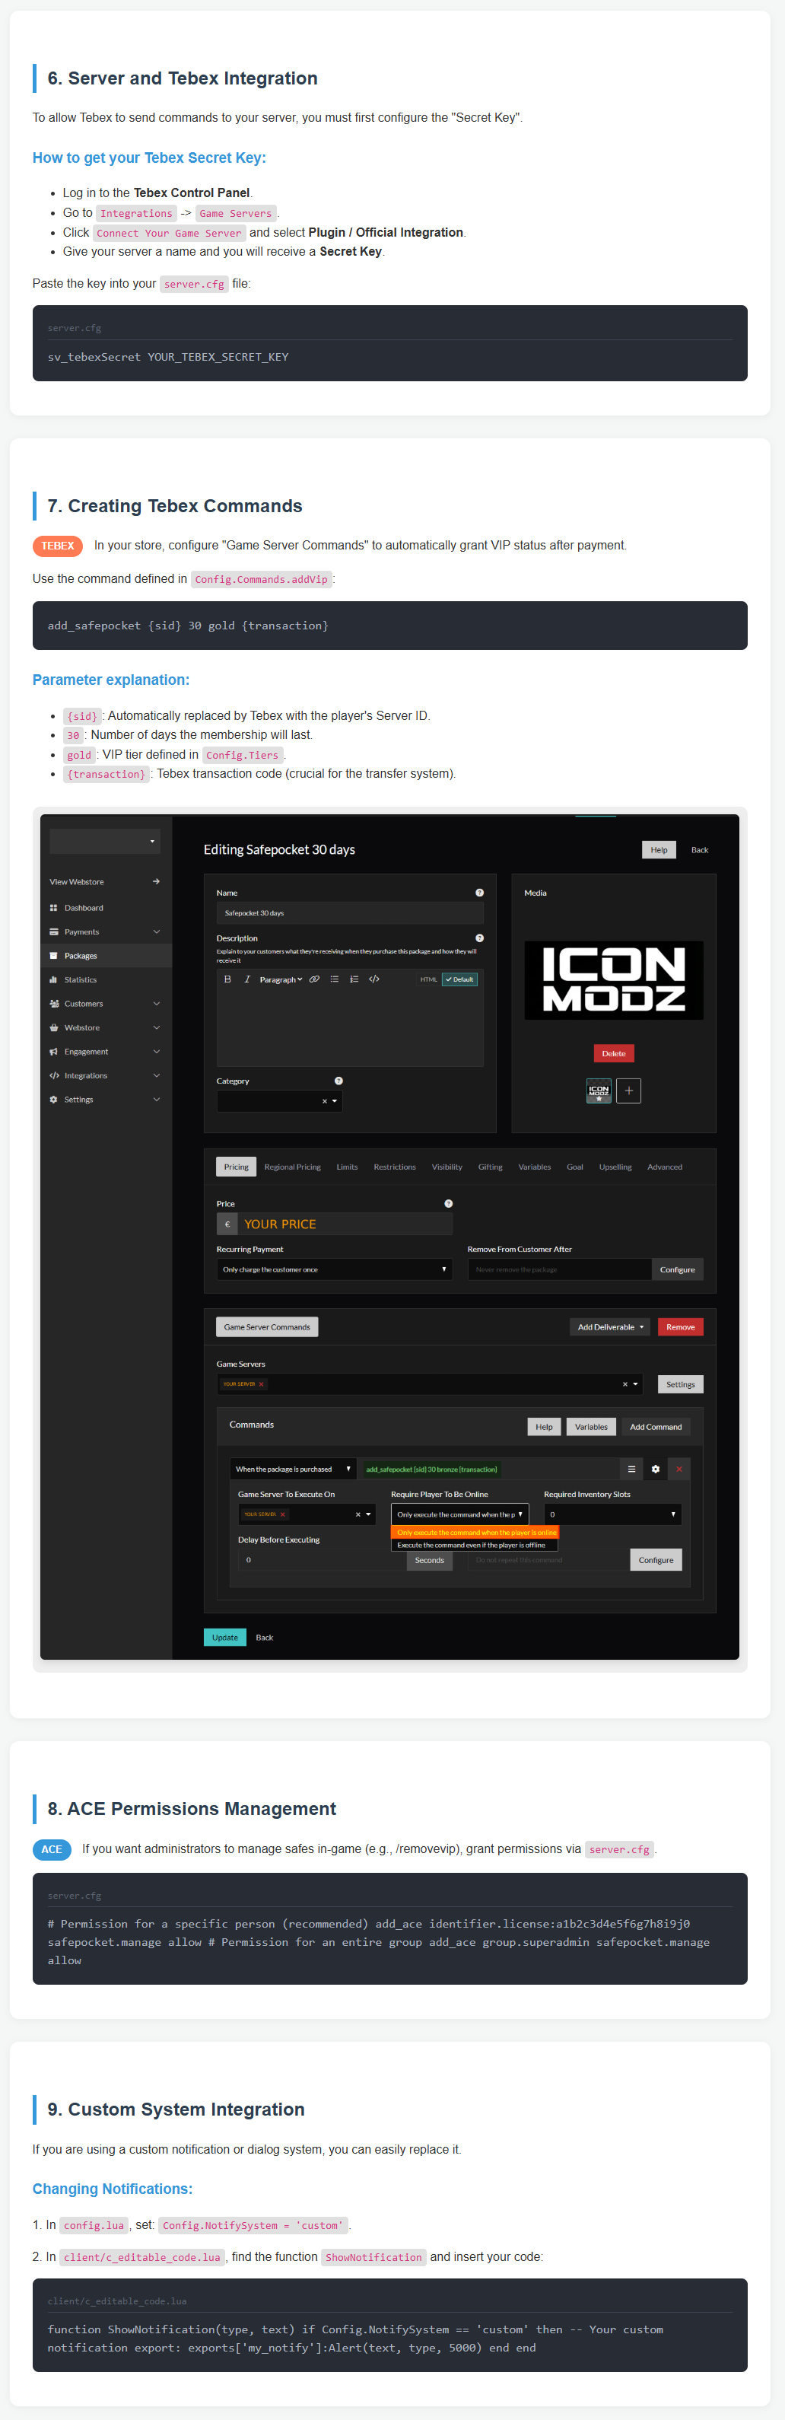Switch to the Regional Pricing tab
The width and height of the screenshot is (785, 2420).
click(x=292, y=1167)
